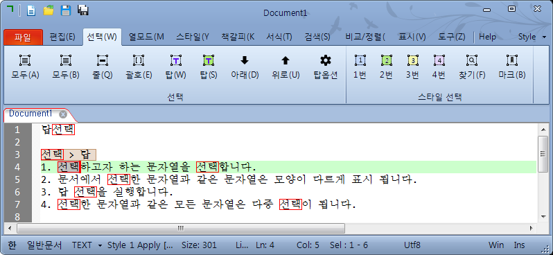Click 'Sel : 1 - 6' in status bar
The image size is (553, 255).
(349, 245)
